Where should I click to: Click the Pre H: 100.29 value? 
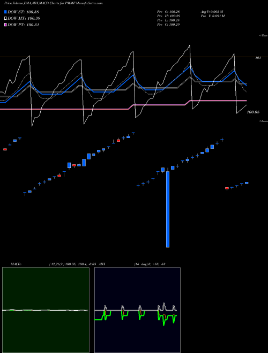tap(168, 16)
